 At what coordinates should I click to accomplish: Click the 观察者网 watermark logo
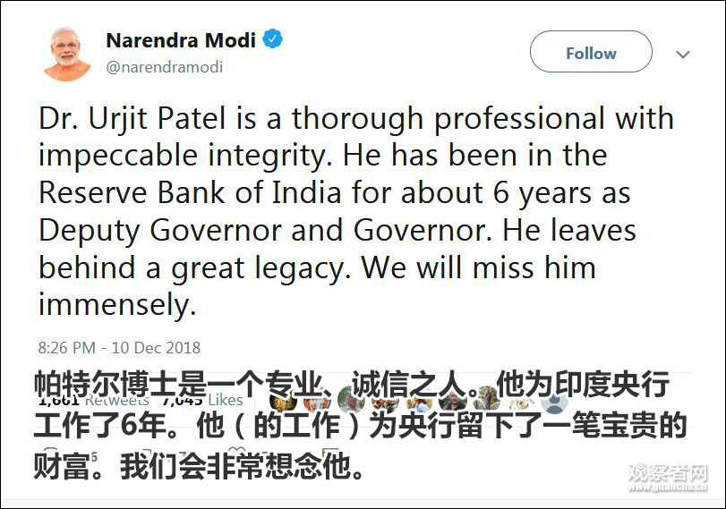click(x=668, y=472)
